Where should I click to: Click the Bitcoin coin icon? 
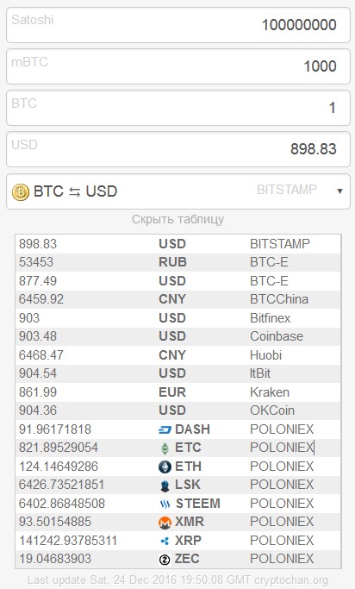(21, 192)
